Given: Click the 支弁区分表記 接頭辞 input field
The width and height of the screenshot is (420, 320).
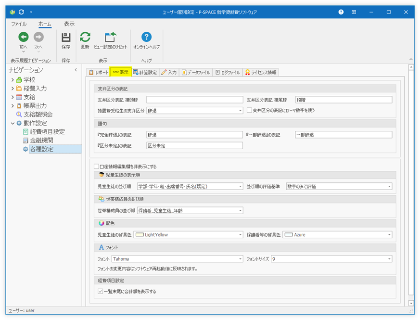Looking at the screenshot, I should tap(195, 100).
